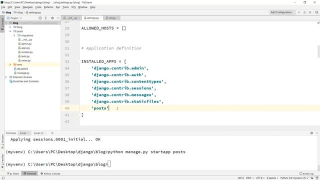Click the collapse-all icon in Project panel header
The height and width of the screenshot is (180, 320).
[45, 18]
